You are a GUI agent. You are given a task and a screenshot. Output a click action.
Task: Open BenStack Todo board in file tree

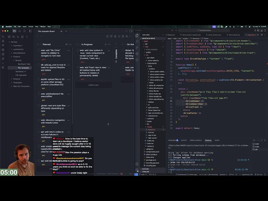(24, 64)
